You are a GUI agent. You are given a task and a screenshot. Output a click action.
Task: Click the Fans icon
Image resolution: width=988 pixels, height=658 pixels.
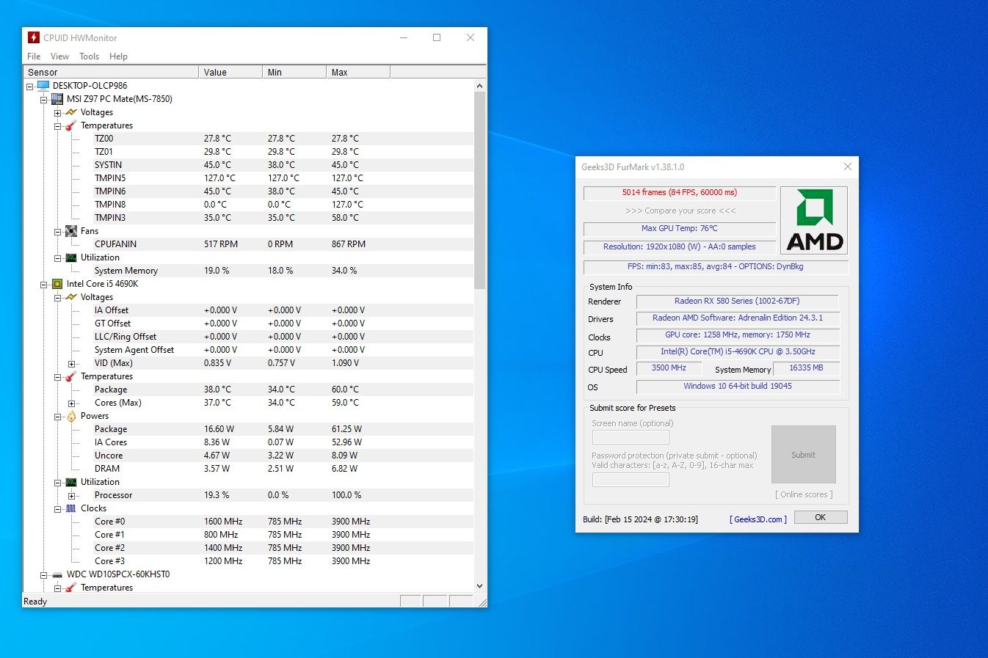(x=71, y=231)
